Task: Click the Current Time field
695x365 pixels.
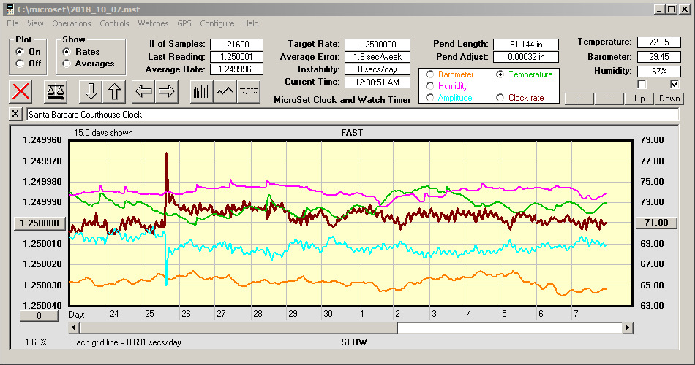Action: click(x=377, y=82)
